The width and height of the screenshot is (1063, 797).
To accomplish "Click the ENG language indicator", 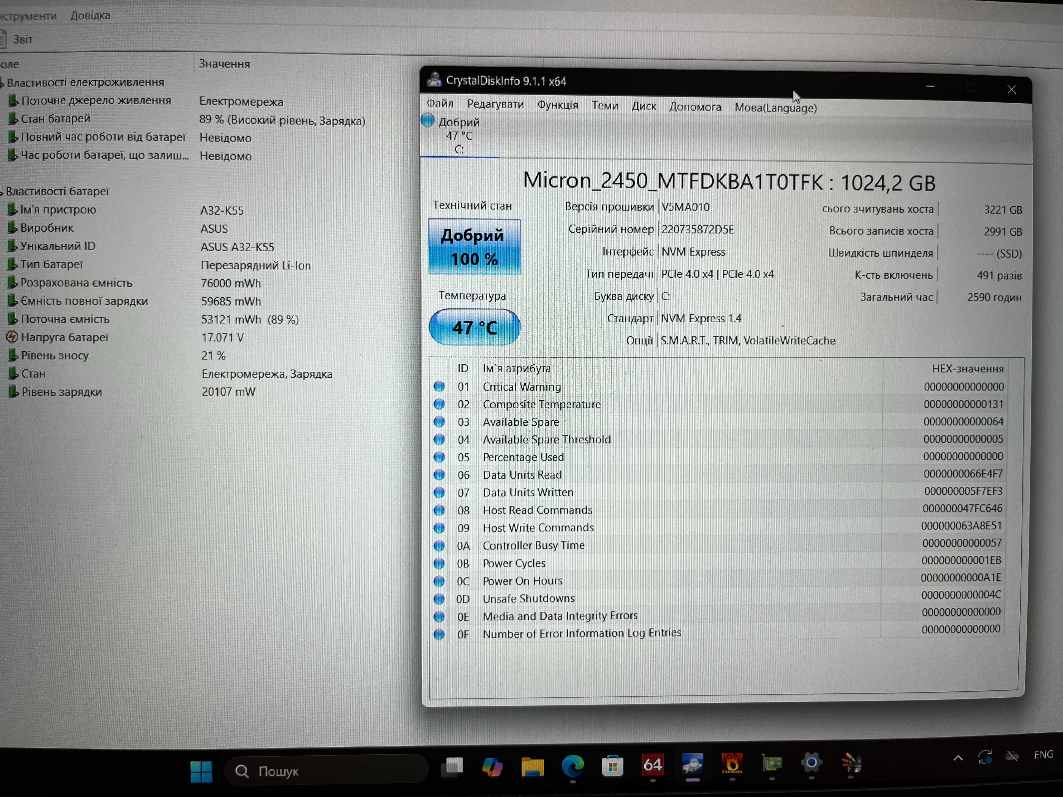I will 1043,755.
